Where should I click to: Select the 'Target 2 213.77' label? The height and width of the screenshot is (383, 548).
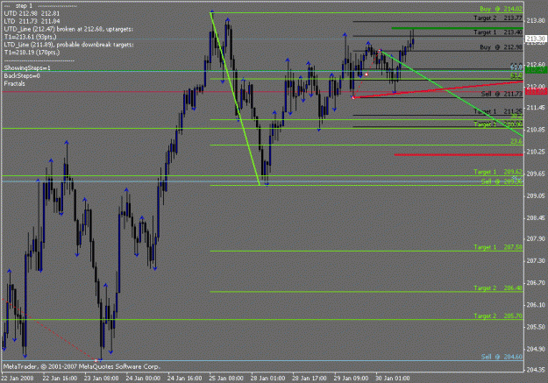tap(498, 18)
